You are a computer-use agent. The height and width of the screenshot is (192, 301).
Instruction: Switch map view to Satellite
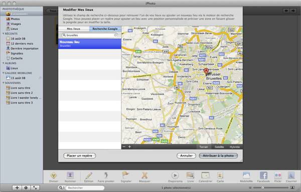219,147
